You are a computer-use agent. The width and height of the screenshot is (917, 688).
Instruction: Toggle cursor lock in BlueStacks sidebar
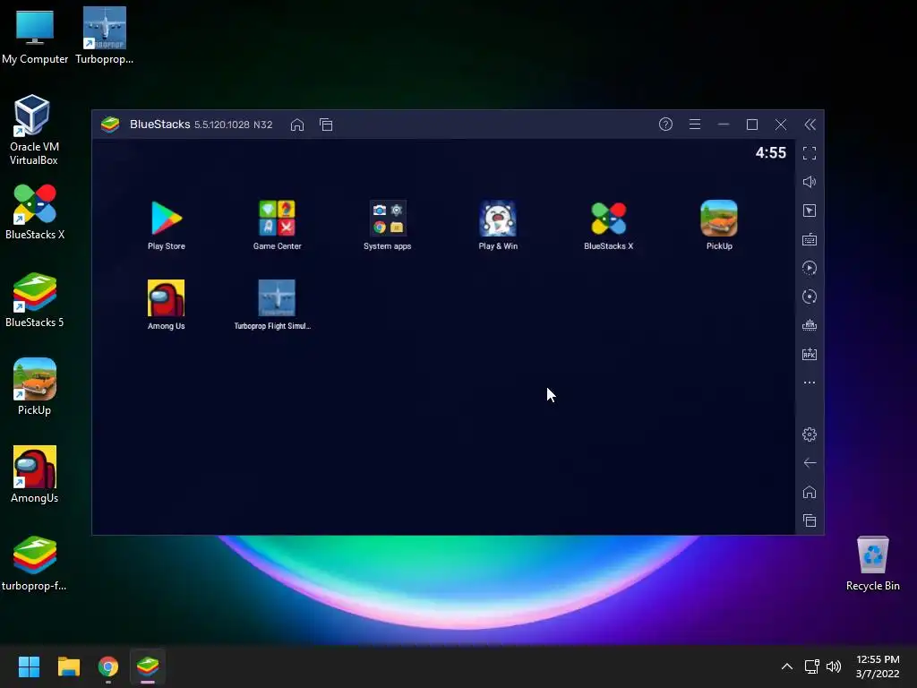pos(810,211)
